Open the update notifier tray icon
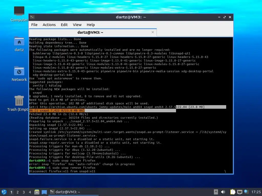Viewport: 262px width, 196px height. point(246,192)
